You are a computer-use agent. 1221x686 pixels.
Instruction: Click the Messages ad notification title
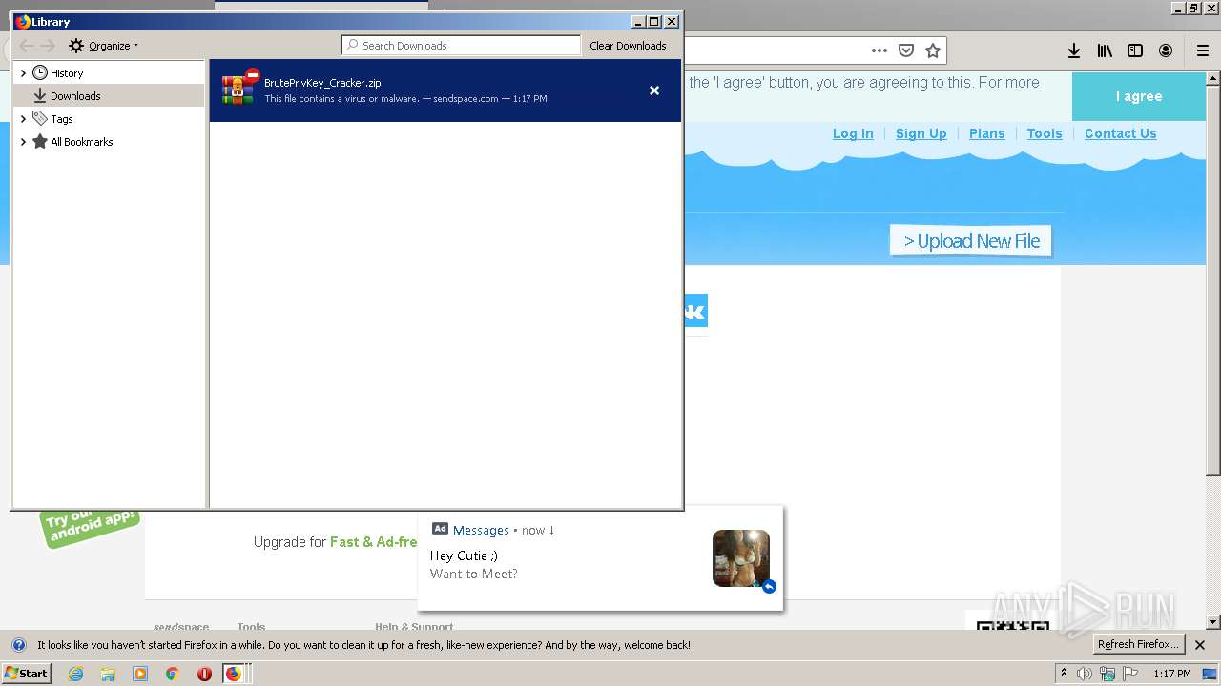click(x=481, y=530)
